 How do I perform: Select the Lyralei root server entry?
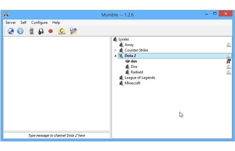tap(124, 39)
